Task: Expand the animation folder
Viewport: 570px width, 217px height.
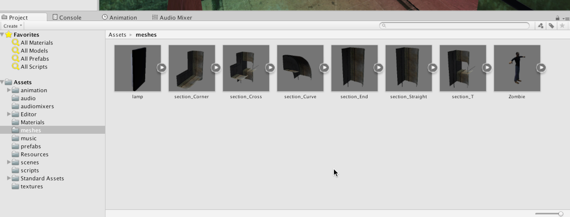Action: click(x=9, y=90)
